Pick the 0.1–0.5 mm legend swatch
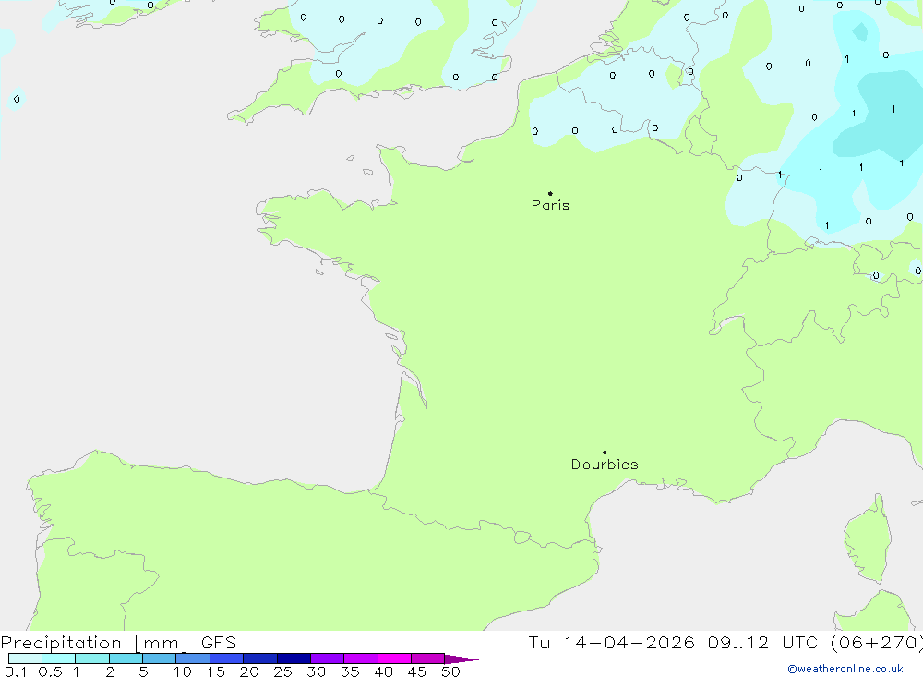 pos(25,659)
